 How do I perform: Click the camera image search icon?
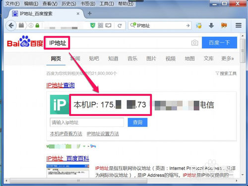pos(194,43)
